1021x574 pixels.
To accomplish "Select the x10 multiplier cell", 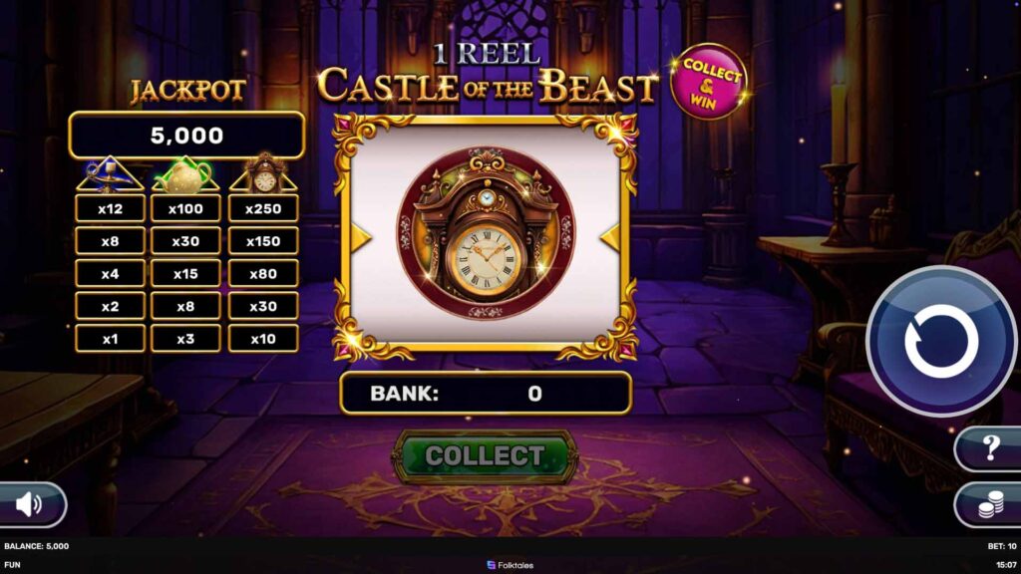I will click(263, 339).
